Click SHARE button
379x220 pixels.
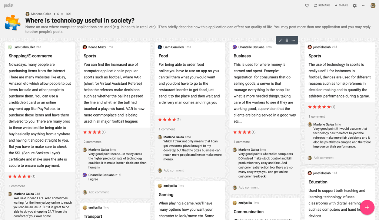click(x=341, y=6)
